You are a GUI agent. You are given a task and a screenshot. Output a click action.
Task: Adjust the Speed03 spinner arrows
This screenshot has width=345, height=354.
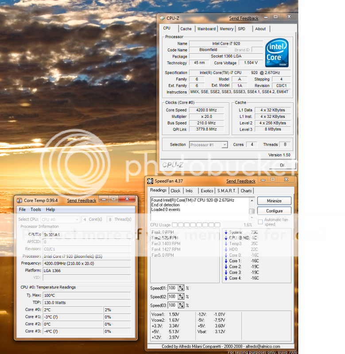coord(182,305)
